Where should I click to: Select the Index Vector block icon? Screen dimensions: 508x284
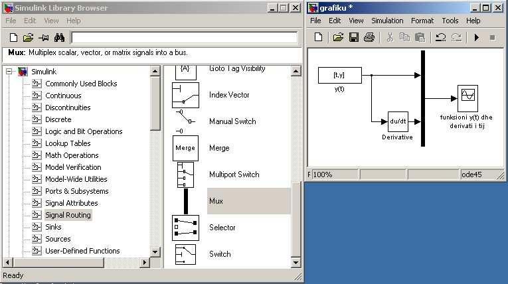(x=185, y=95)
